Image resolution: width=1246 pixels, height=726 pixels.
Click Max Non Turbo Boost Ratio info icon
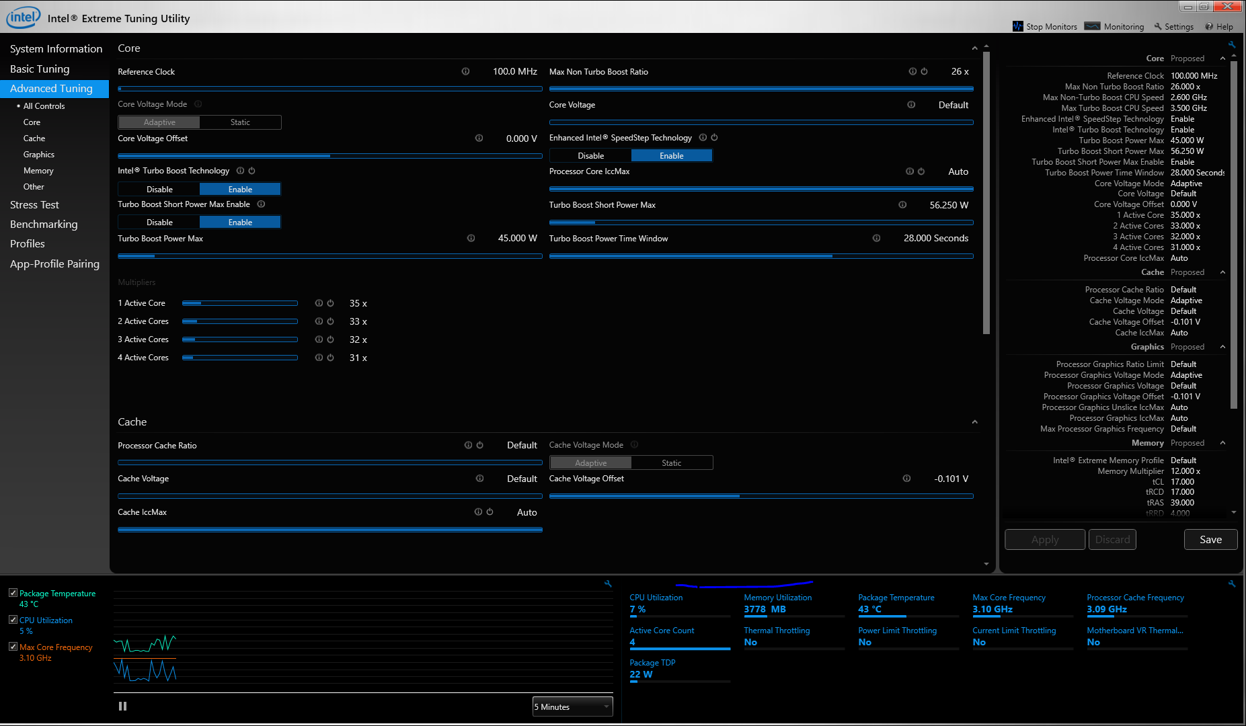(912, 71)
